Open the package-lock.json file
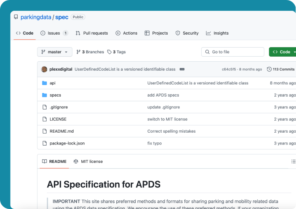This screenshot has height=209, width=296. coord(67,143)
